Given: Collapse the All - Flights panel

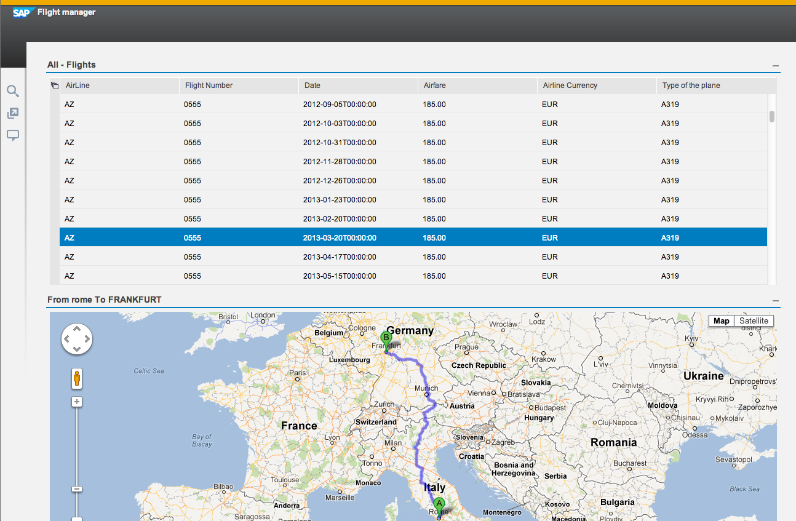Looking at the screenshot, I should (775, 66).
